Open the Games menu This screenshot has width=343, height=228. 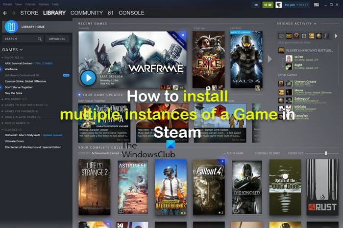[44, 4]
